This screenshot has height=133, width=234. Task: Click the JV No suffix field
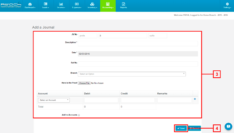click(158, 36)
